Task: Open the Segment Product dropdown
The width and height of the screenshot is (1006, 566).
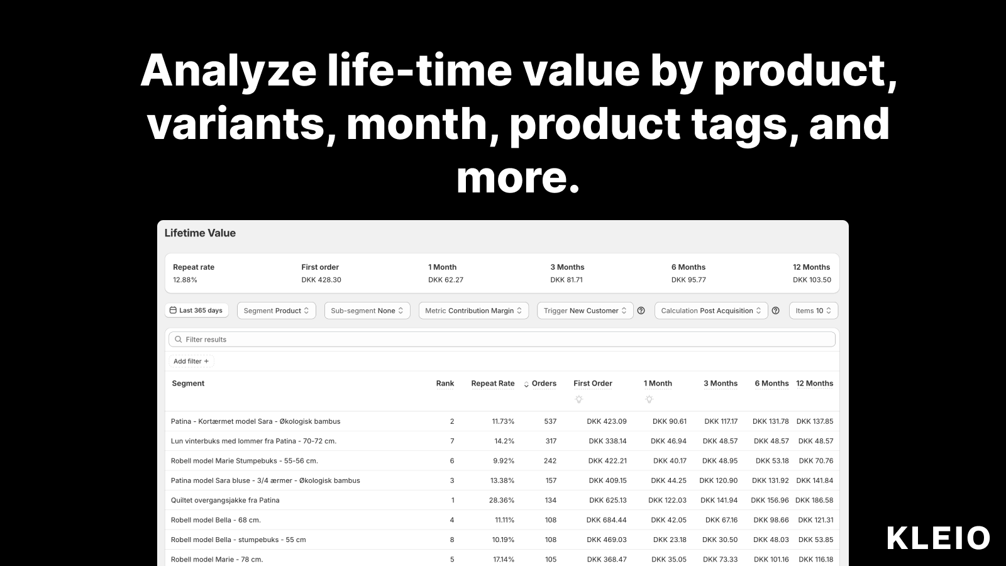Action: tap(275, 310)
